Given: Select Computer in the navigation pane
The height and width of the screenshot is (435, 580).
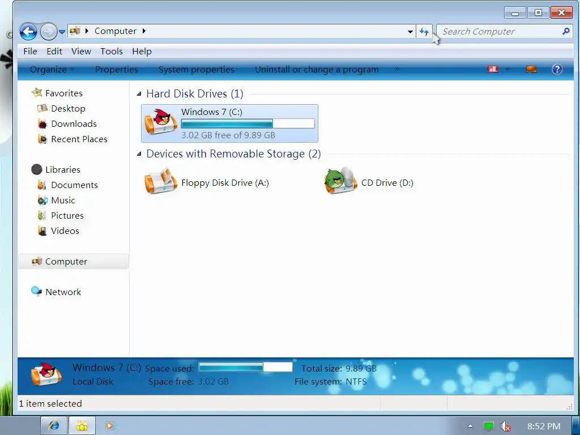Looking at the screenshot, I should click(73, 262).
